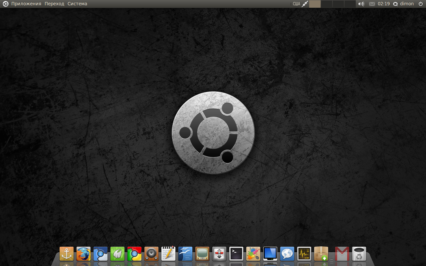This screenshot has width=426, height=266.
Task: Open Google Chrome from the dock
Action: 134,254
